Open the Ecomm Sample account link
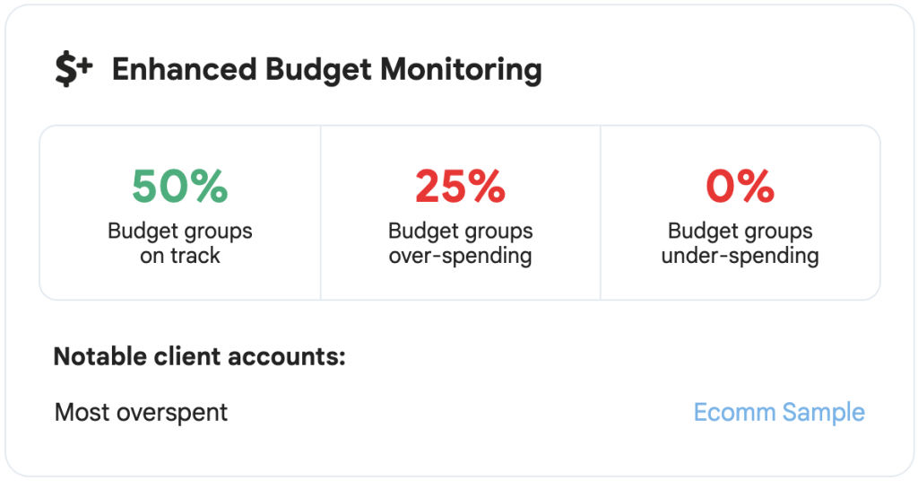This screenshot has width=918, height=481. [779, 413]
